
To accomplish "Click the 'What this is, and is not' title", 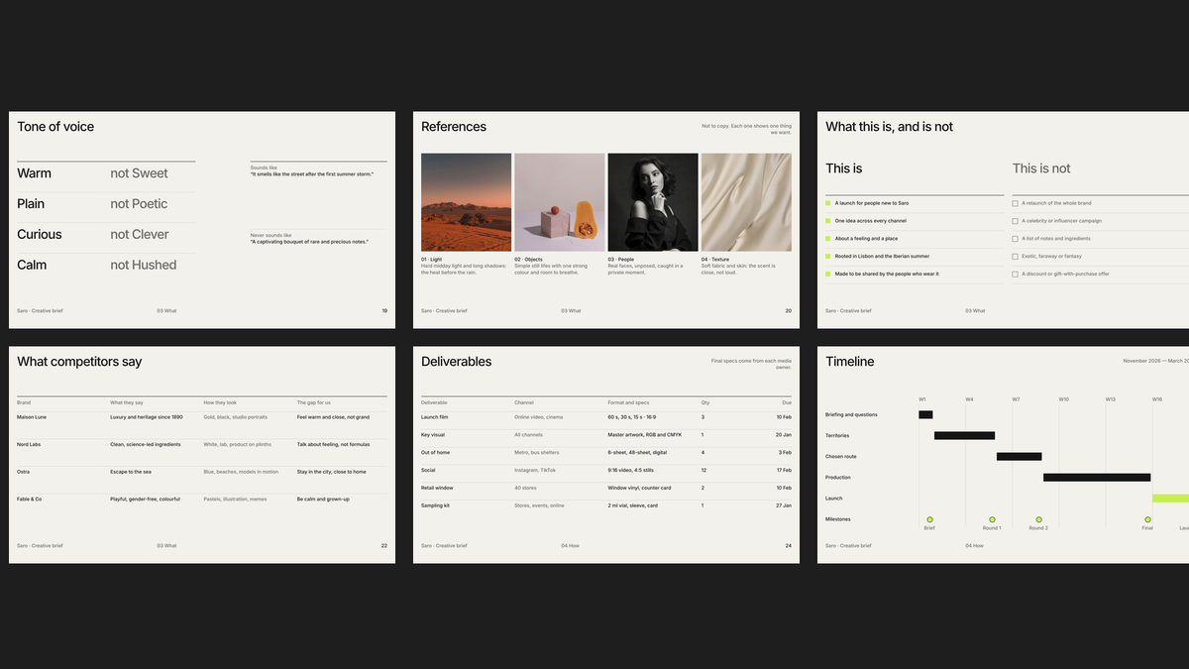I will [x=890, y=127].
